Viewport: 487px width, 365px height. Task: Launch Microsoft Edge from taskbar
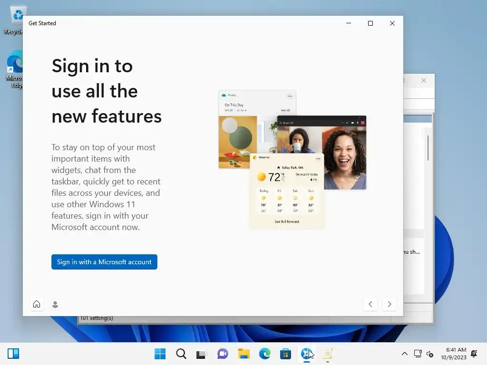[264, 354]
